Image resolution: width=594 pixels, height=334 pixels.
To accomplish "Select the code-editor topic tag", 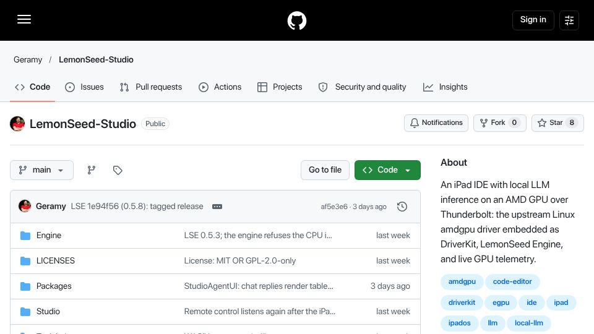I will pos(512,282).
